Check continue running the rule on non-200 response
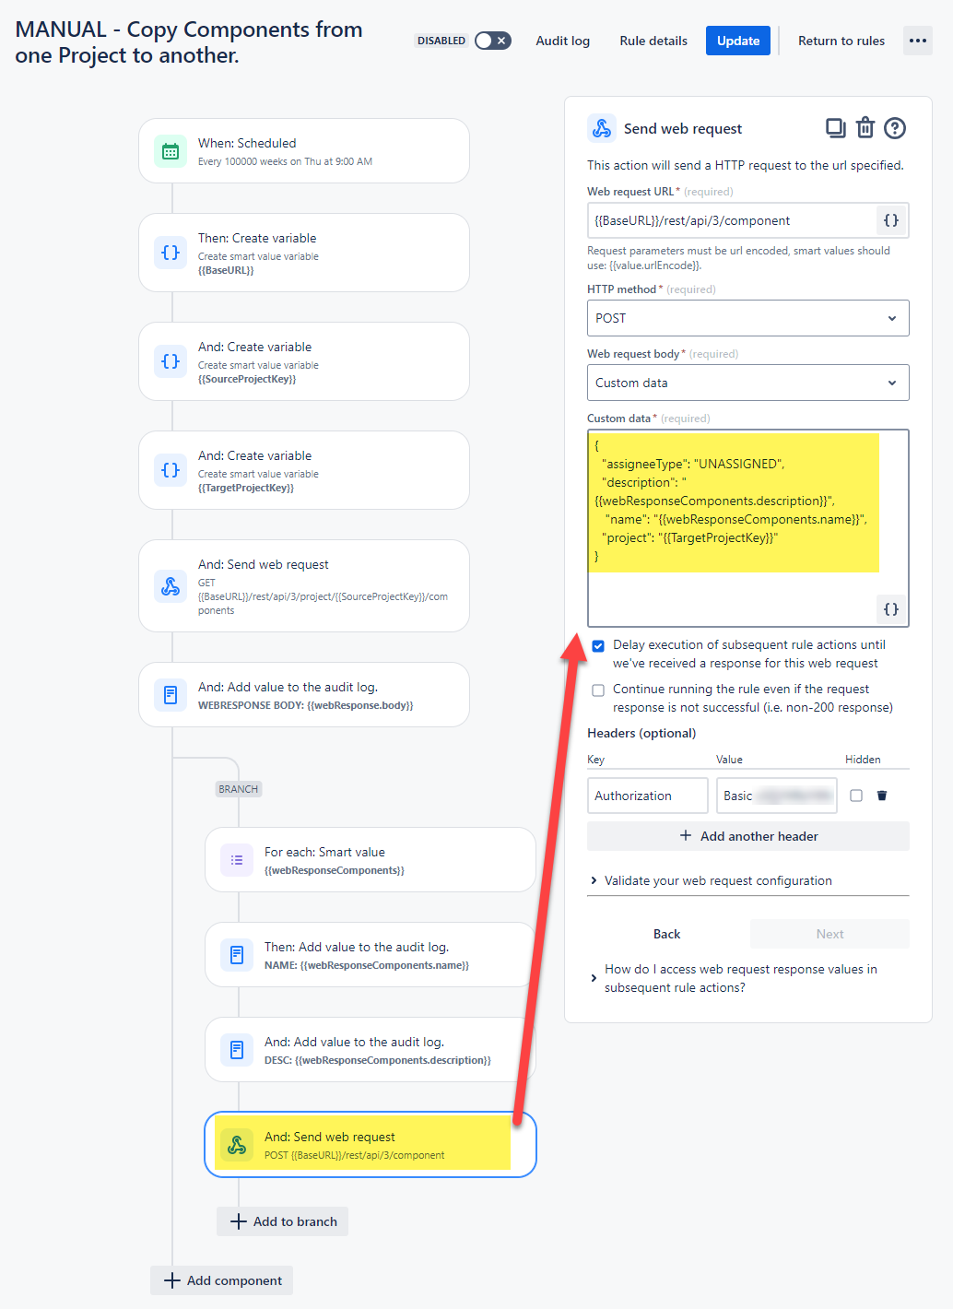This screenshot has width=953, height=1309. (598, 690)
